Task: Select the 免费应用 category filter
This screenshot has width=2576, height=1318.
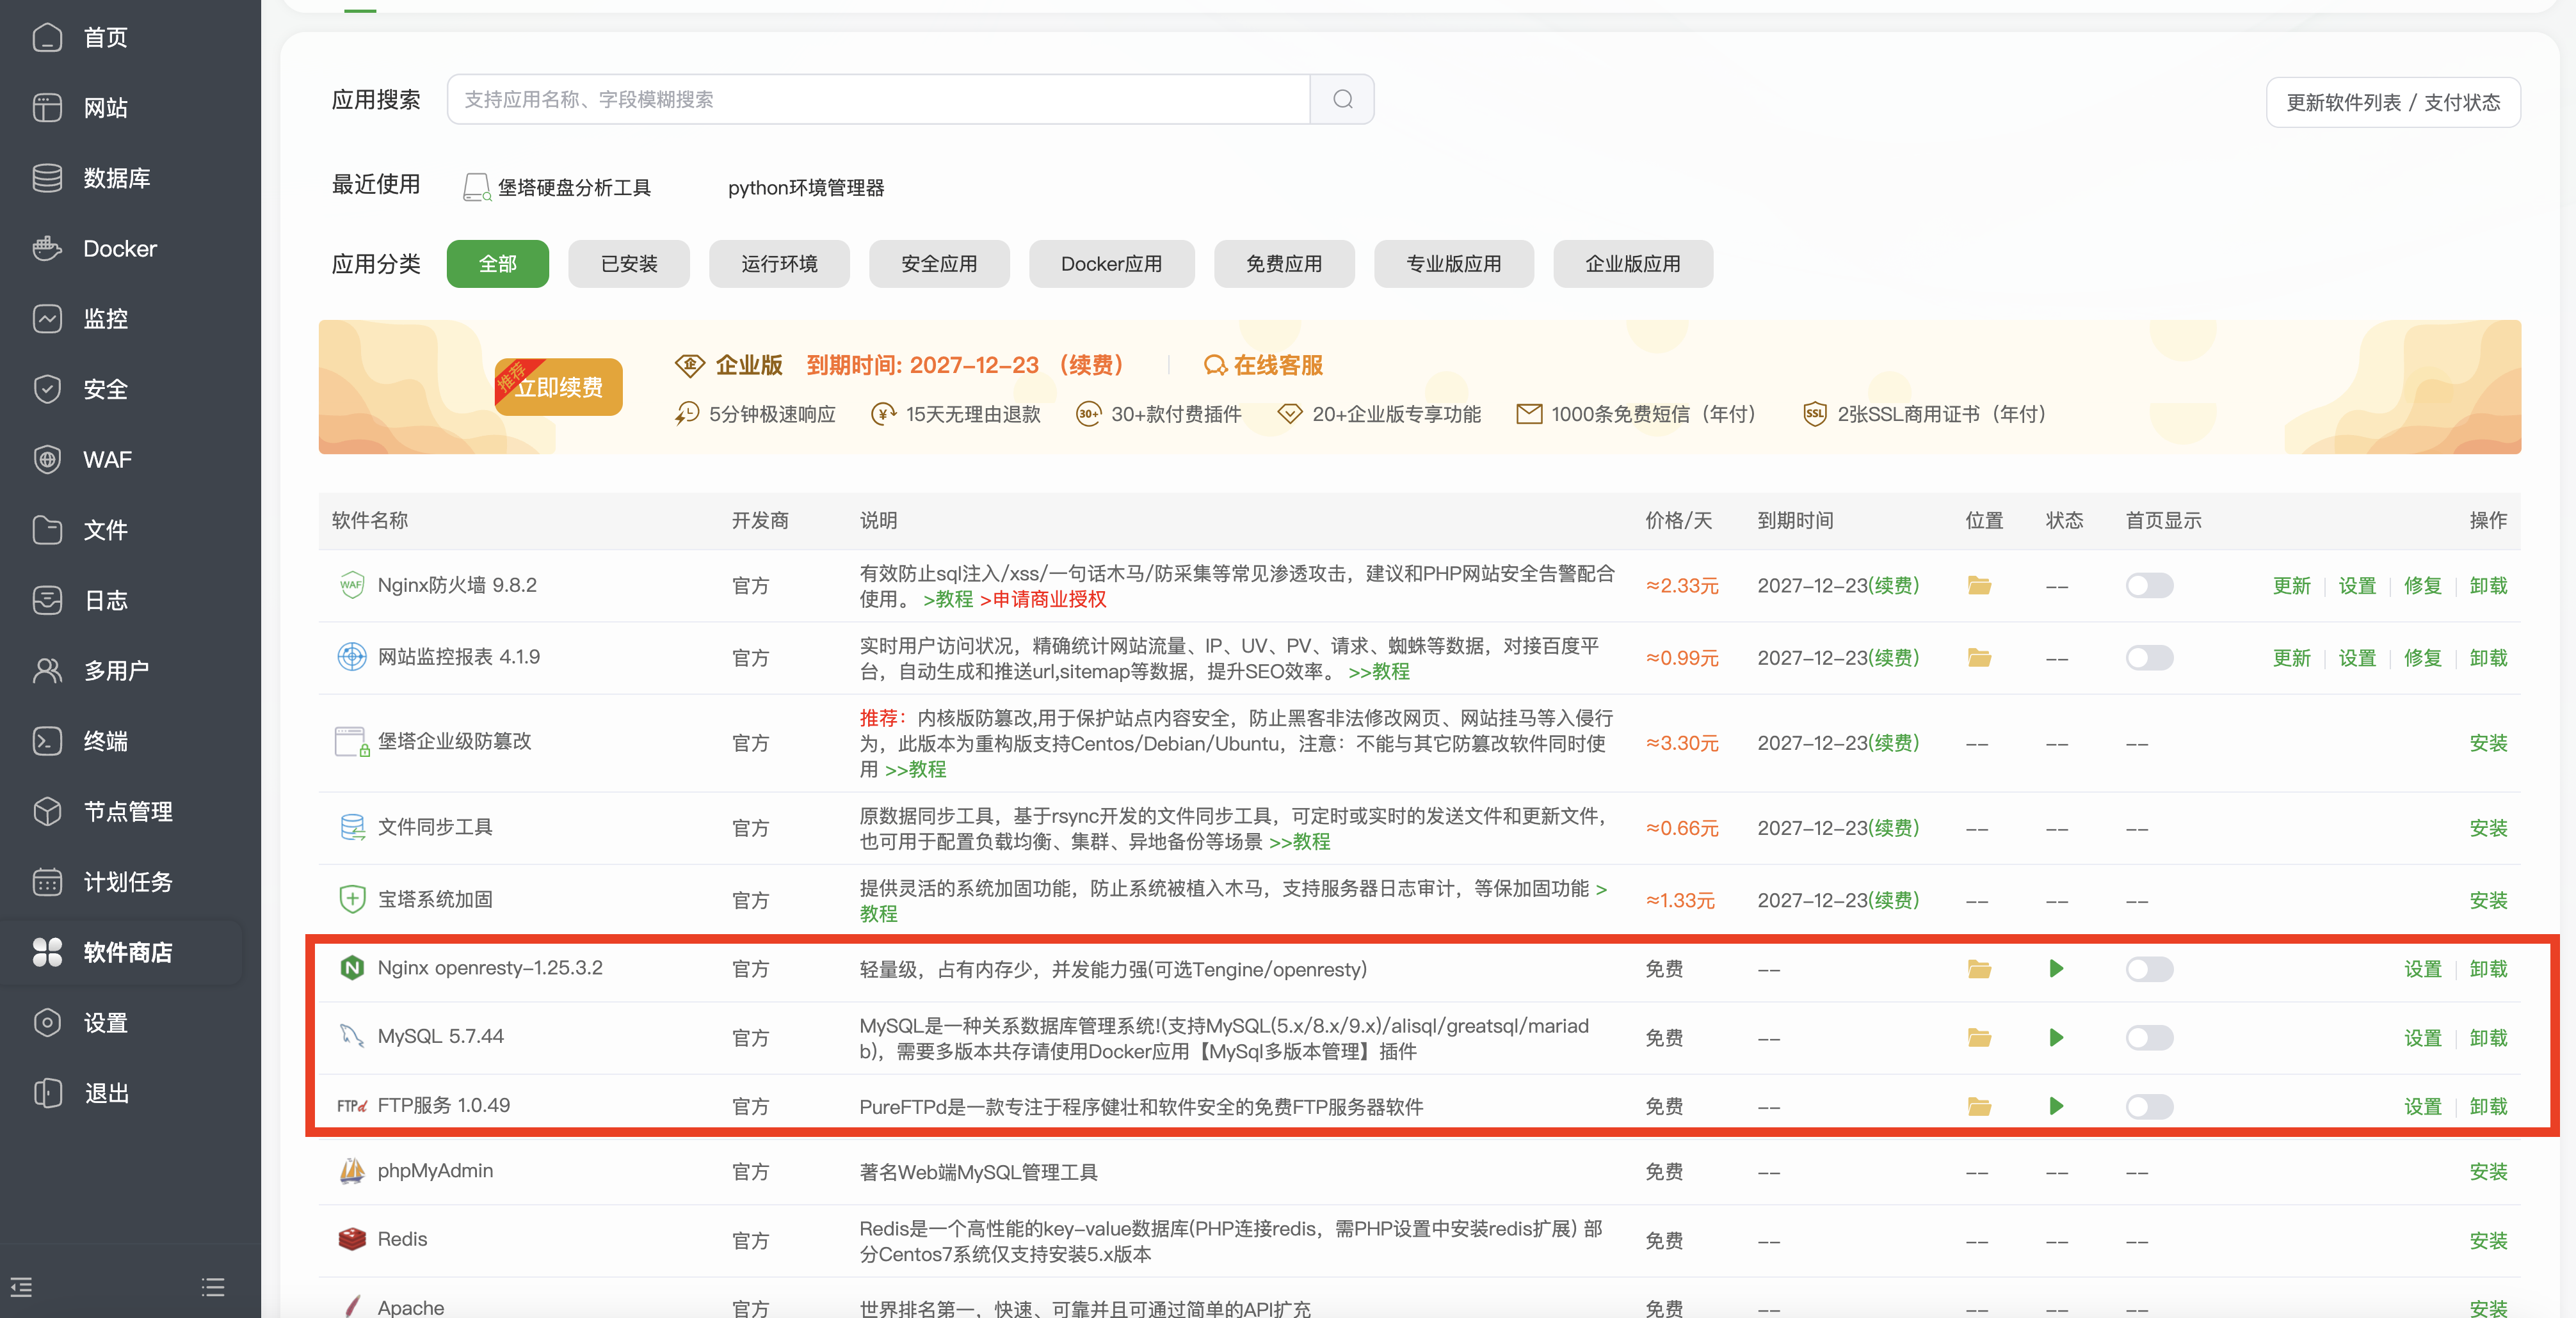Action: (x=1284, y=263)
